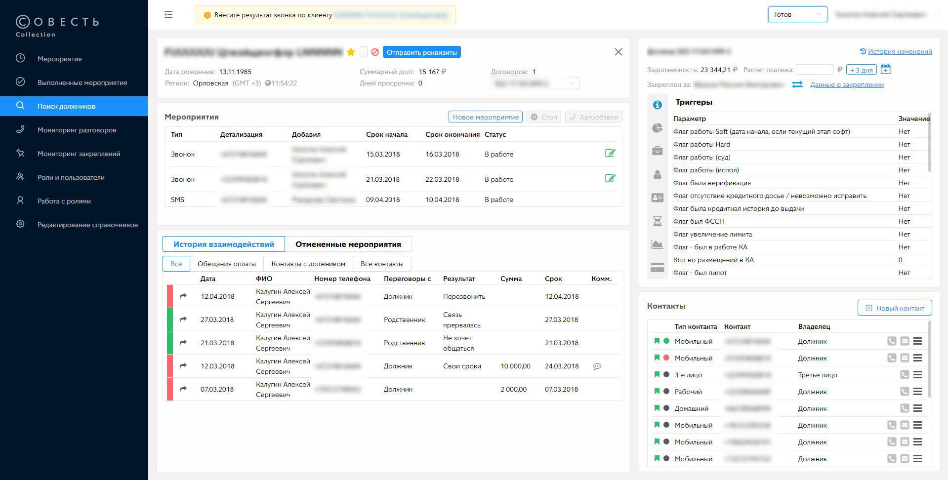Click the Расчет платежа input field
This screenshot has width=948, height=480.
814,70
